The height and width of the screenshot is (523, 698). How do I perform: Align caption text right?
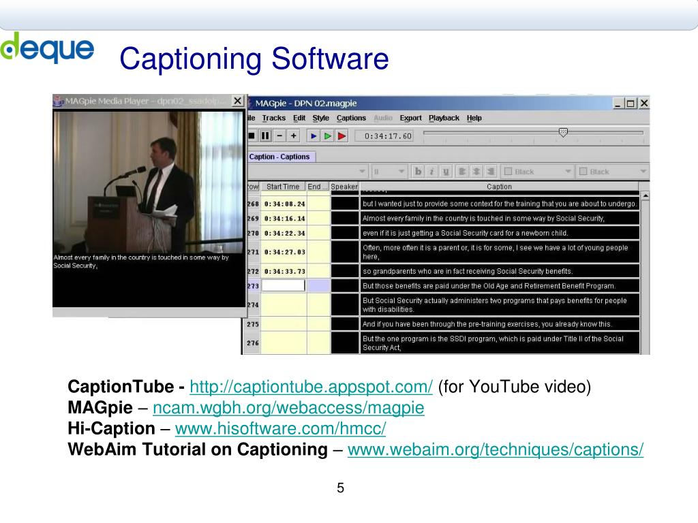[x=491, y=172]
